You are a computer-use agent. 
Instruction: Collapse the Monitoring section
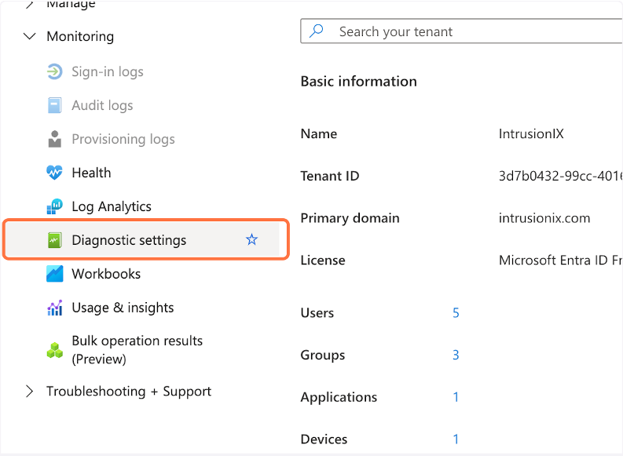click(x=30, y=37)
